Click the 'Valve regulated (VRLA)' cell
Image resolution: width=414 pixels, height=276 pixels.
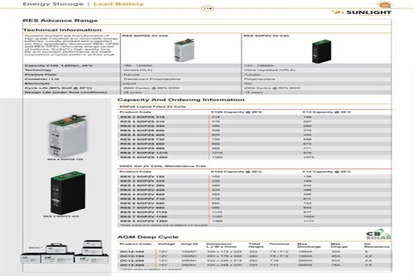[x=269, y=70]
